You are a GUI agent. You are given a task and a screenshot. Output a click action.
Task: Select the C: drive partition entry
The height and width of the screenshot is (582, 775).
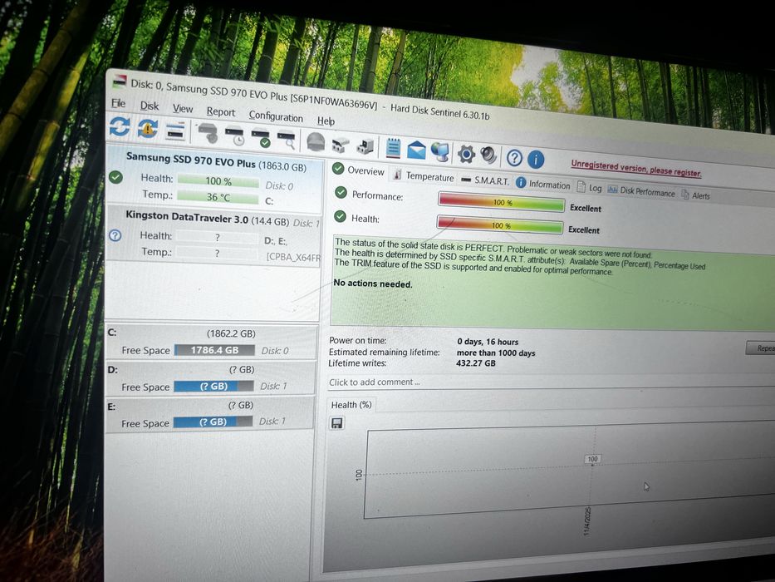coord(212,342)
